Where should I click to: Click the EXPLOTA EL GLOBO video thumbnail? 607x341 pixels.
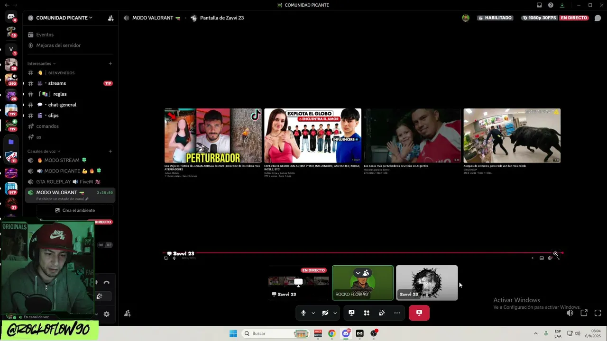pyautogui.click(x=313, y=136)
